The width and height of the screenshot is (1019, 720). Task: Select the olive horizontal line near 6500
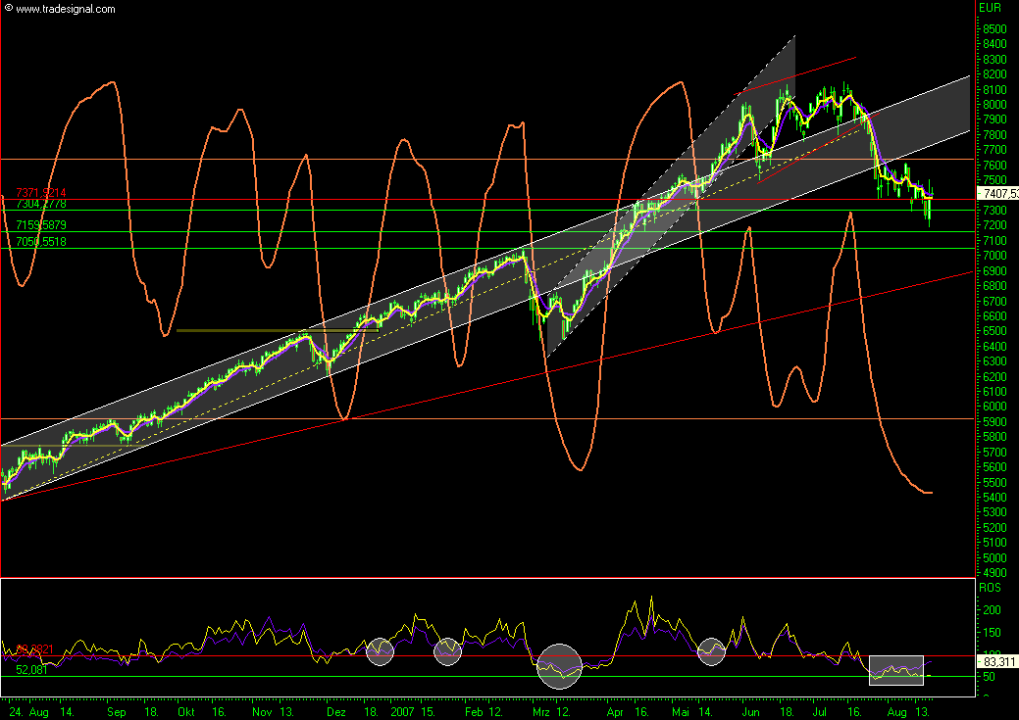point(277,331)
